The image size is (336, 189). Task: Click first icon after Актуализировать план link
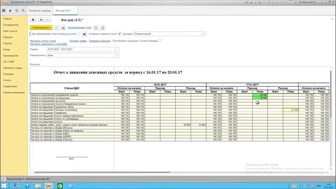(x=96, y=27)
